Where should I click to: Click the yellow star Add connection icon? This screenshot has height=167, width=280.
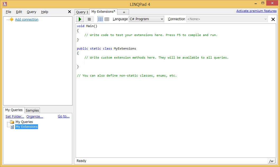click(x=12, y=19)
